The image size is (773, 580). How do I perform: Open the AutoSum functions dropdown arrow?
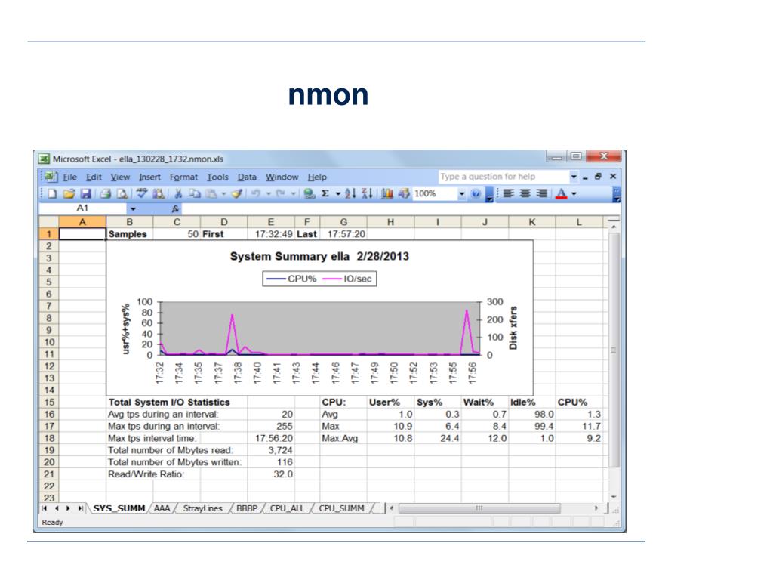click(x=338, y=194)
